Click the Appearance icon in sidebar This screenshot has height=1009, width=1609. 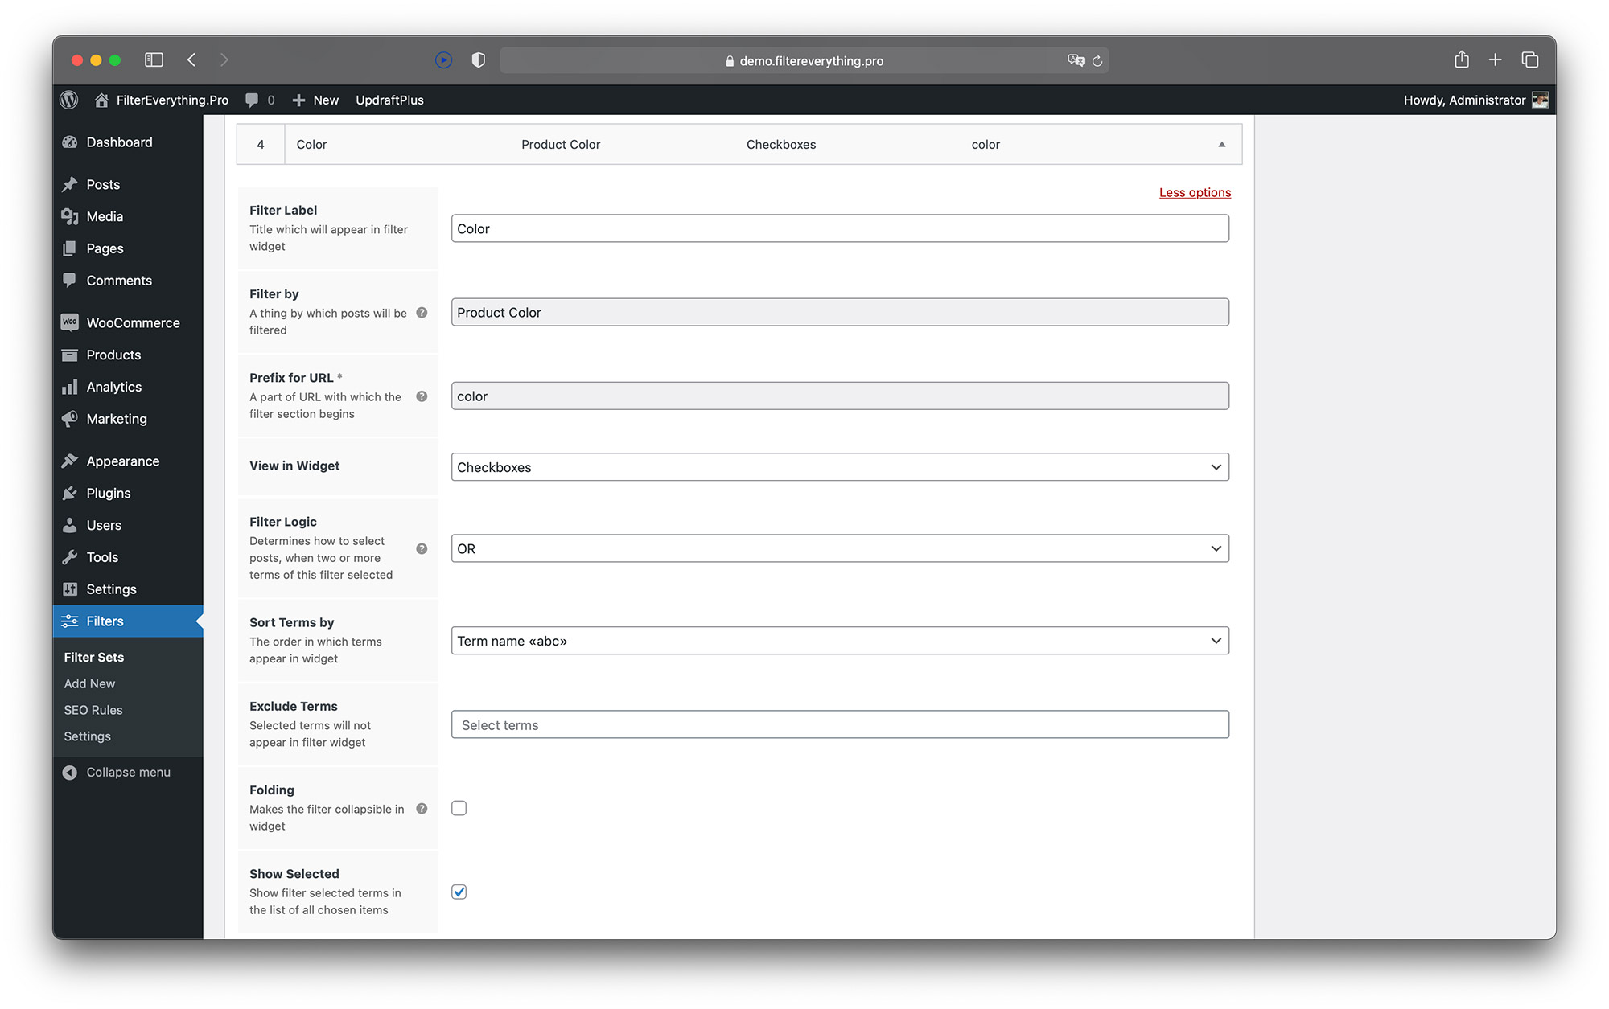[x=71, y=461]
